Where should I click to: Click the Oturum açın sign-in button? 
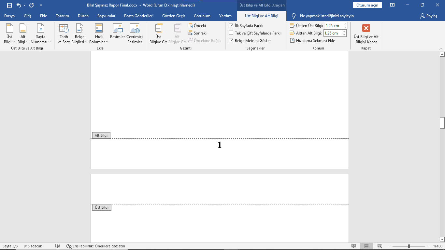pyautogui.click(x=367, y=5)
